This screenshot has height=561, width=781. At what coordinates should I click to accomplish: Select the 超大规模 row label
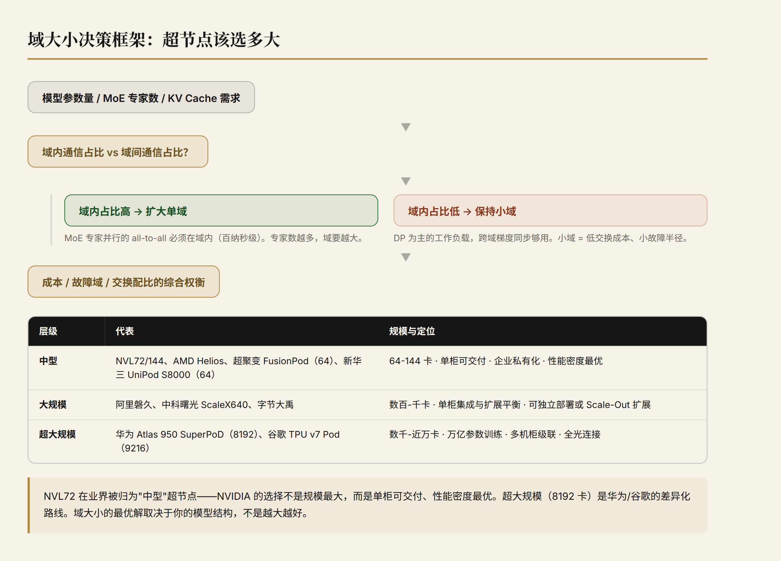click(57, 434)
